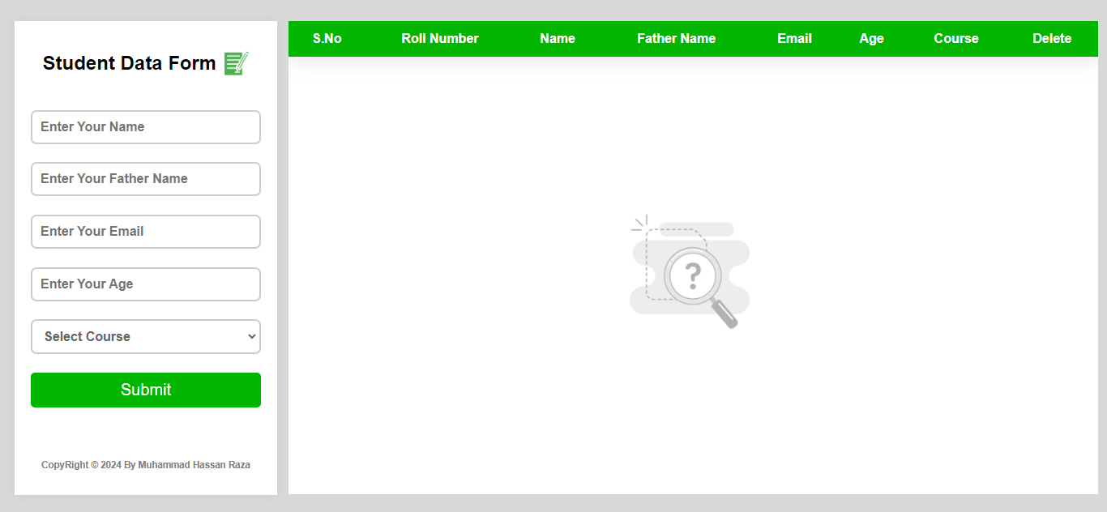This screenshot has width=1107, height=512.
Task: Click the Course column header
Action: tap(956, 39)
